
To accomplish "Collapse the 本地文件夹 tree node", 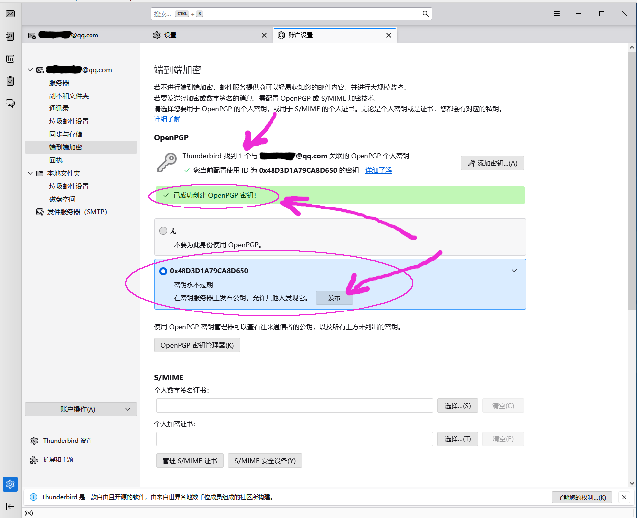I will (x=30, y=173).
